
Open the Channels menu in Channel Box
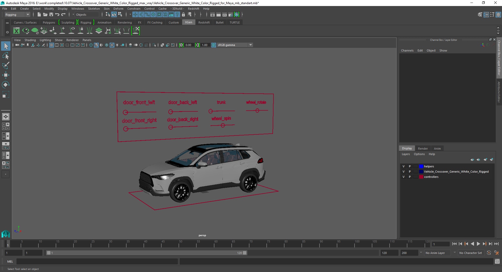pyautogui.click(x=407, y=50)
